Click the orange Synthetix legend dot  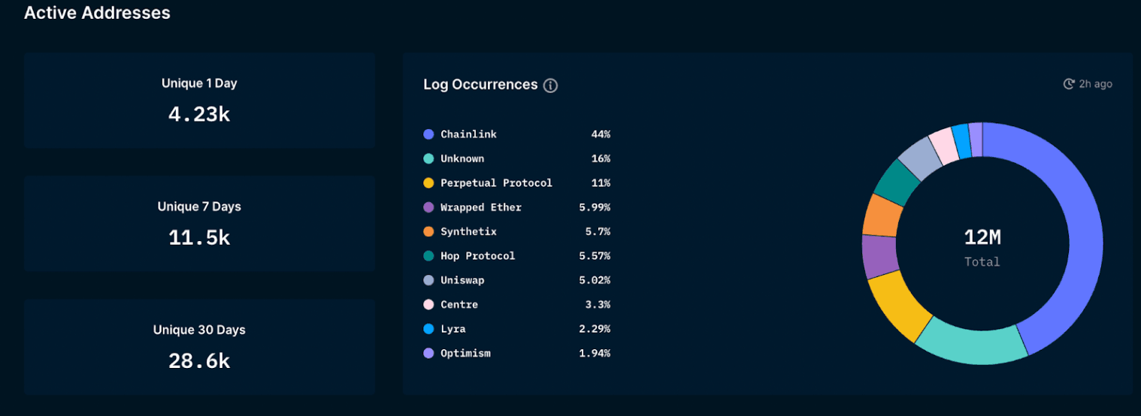point(428,231)
